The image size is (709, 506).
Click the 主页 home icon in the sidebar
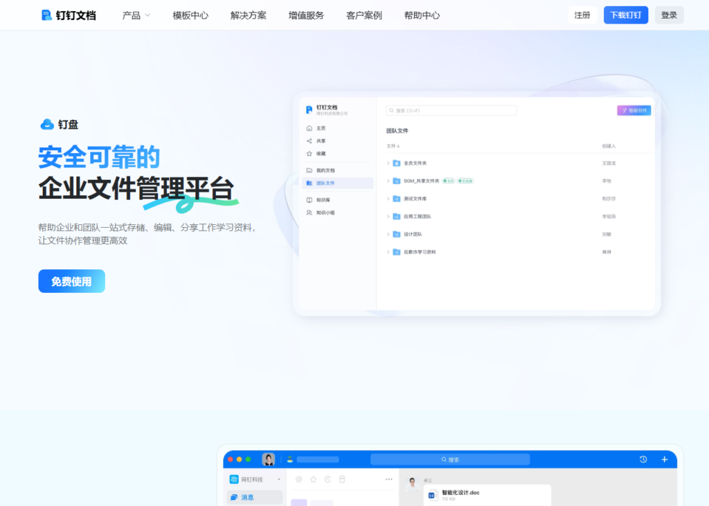tap(309, 127)
